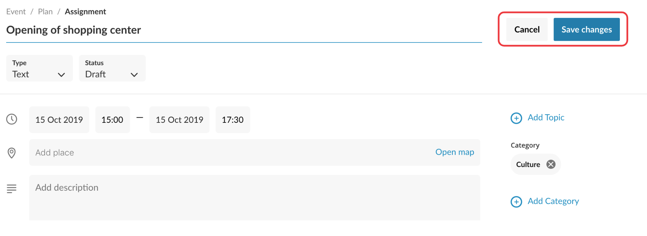Click the clock icon beside dates
Viewport: 647px width, 236px height.
(x=12, y=119)
